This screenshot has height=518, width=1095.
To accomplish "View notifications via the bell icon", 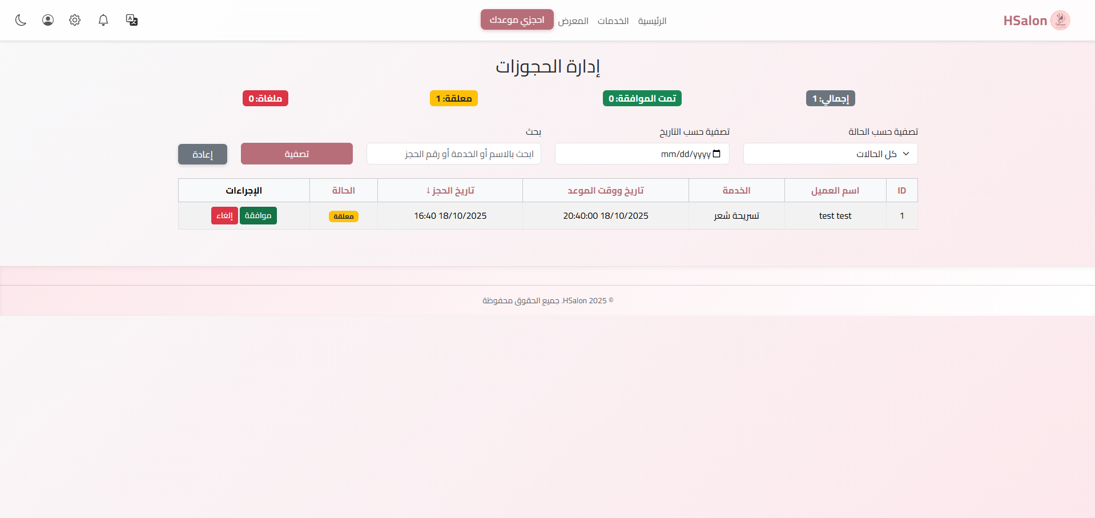I will click(x=103, y=20).
